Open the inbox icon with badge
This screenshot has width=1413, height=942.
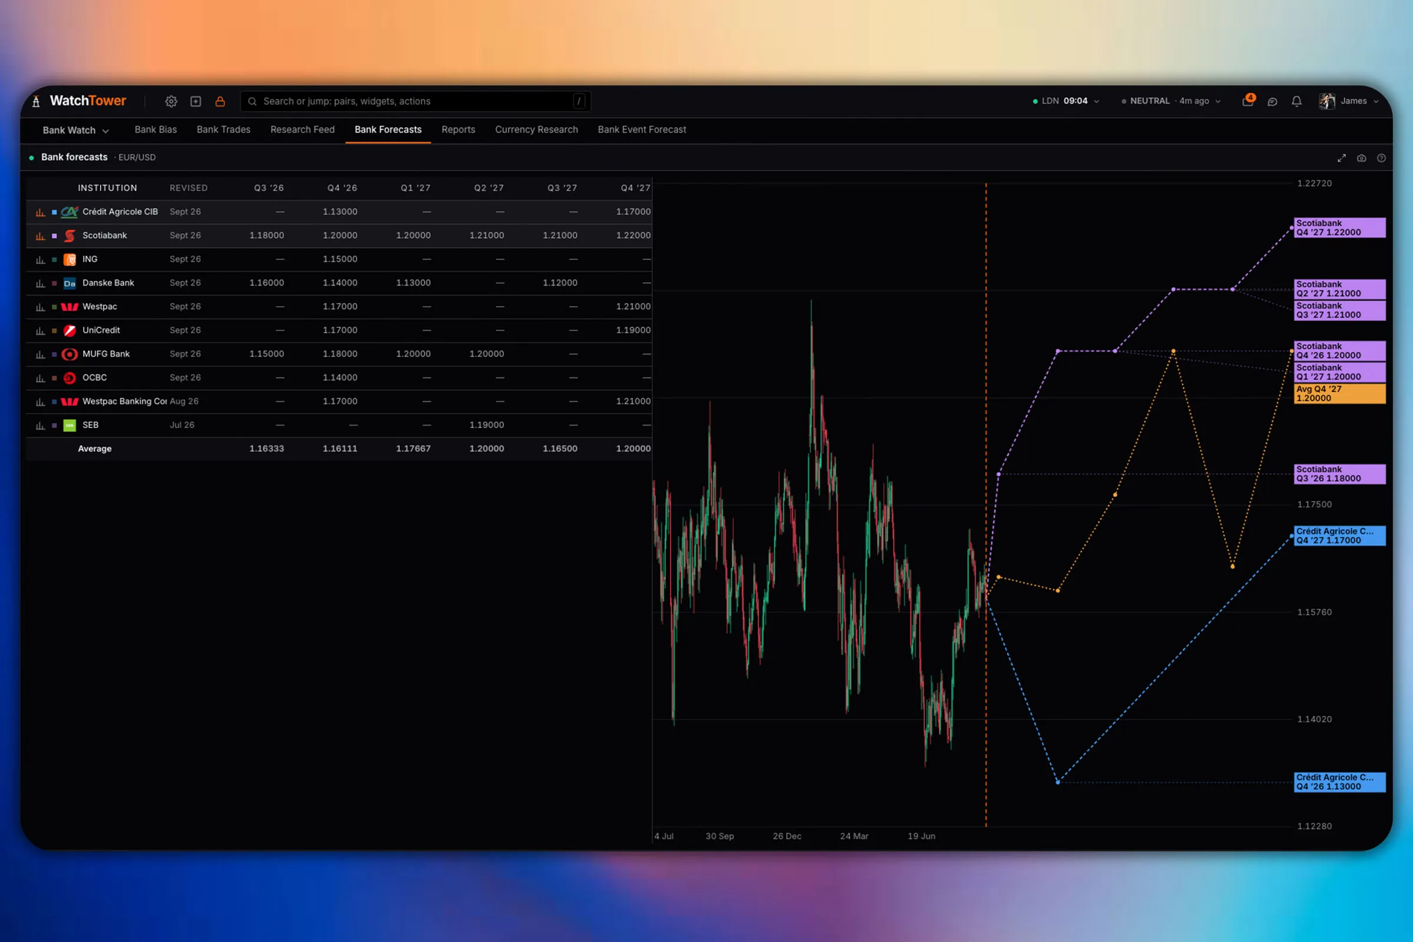pos(1248,101)
